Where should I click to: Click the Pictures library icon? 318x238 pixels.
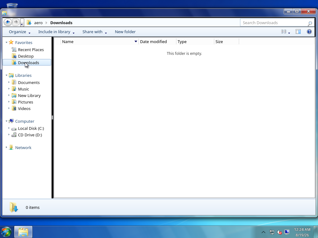pos(14,102)
